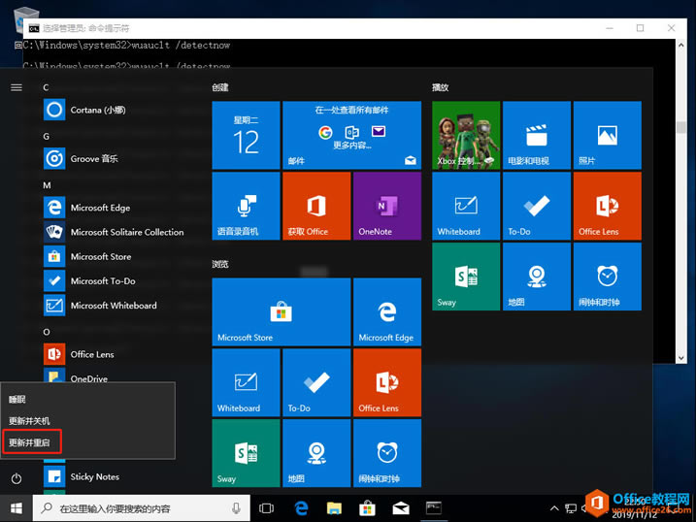Open Task View from the taskbar
The image size is (696, 522).
(x=266, y=508)
